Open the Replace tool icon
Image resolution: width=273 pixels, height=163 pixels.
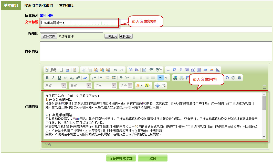[137, 70]
